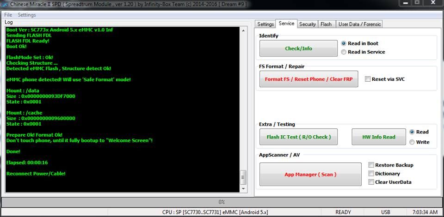Open the User Data / Forensic tab
Image resolution: width=444 pixels, height=217 pixels.
(x=359, y=24)
